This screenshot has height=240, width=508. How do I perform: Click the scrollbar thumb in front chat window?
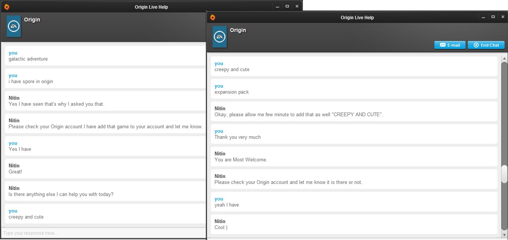tap(504, 175)
